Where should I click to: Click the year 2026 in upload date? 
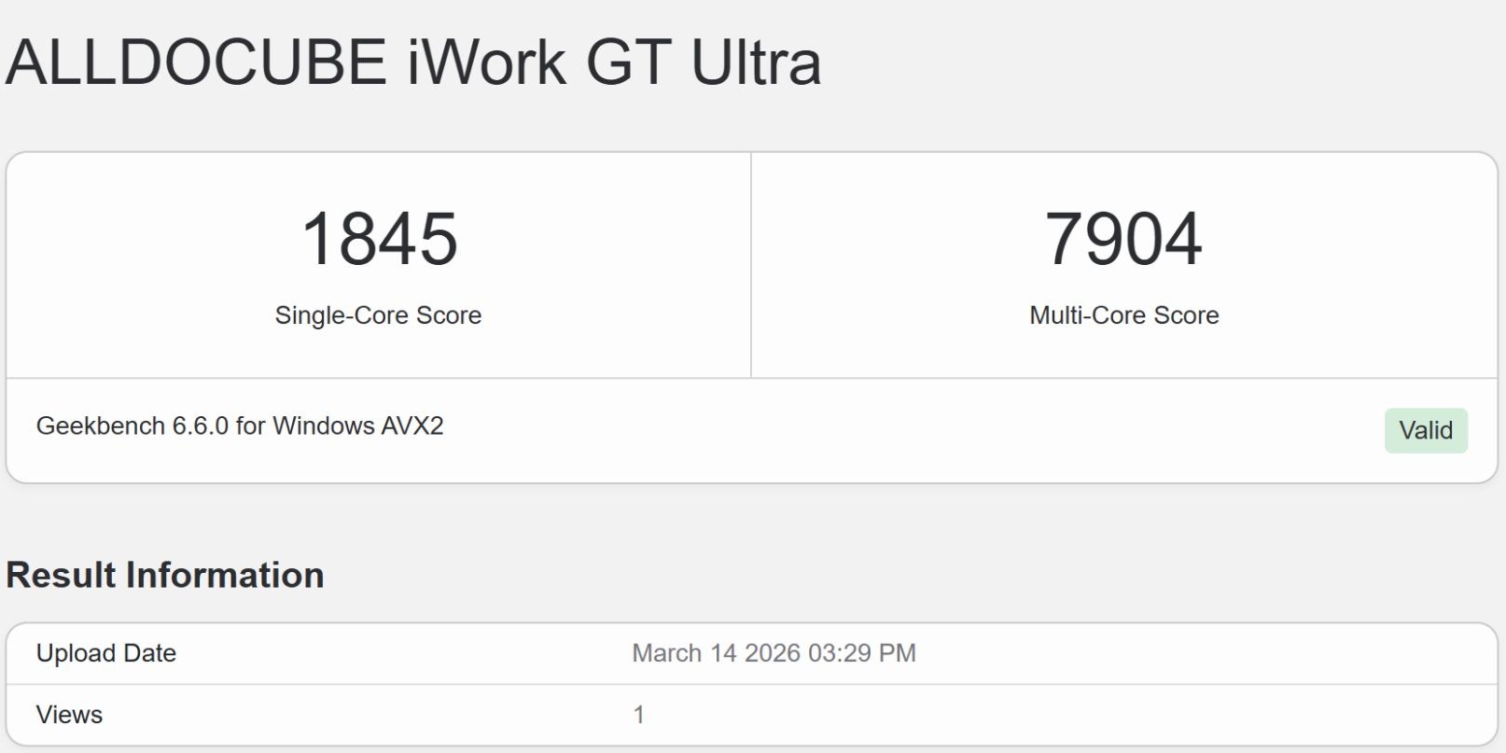click(x=772, y=653)
